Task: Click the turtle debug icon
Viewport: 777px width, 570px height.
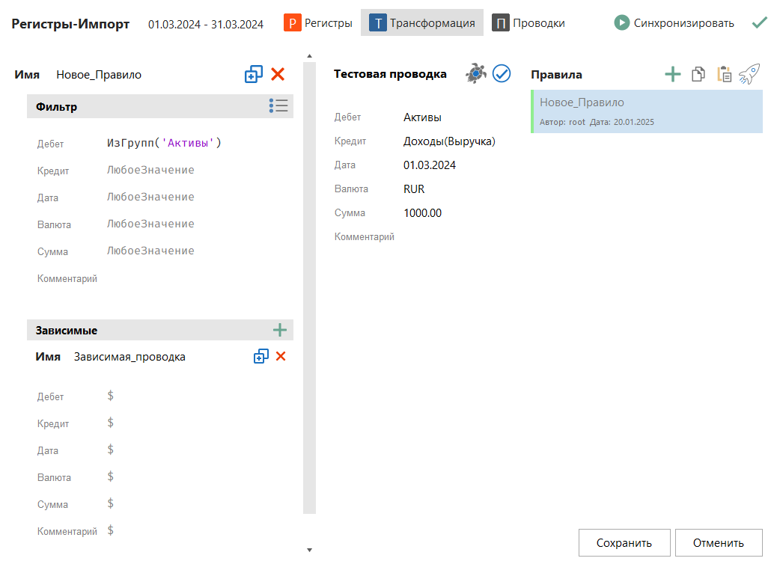Action: (x=476, y=73)
